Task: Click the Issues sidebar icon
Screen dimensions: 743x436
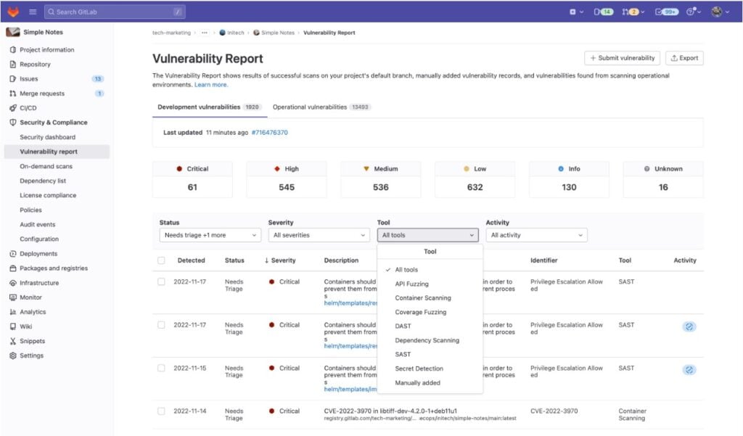Action: pos(13,79)
